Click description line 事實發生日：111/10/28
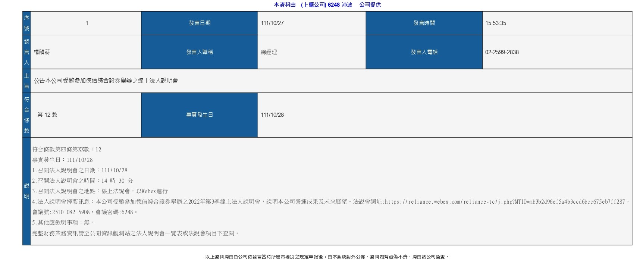This screenshot has width=643, height=270. (62, 160)
